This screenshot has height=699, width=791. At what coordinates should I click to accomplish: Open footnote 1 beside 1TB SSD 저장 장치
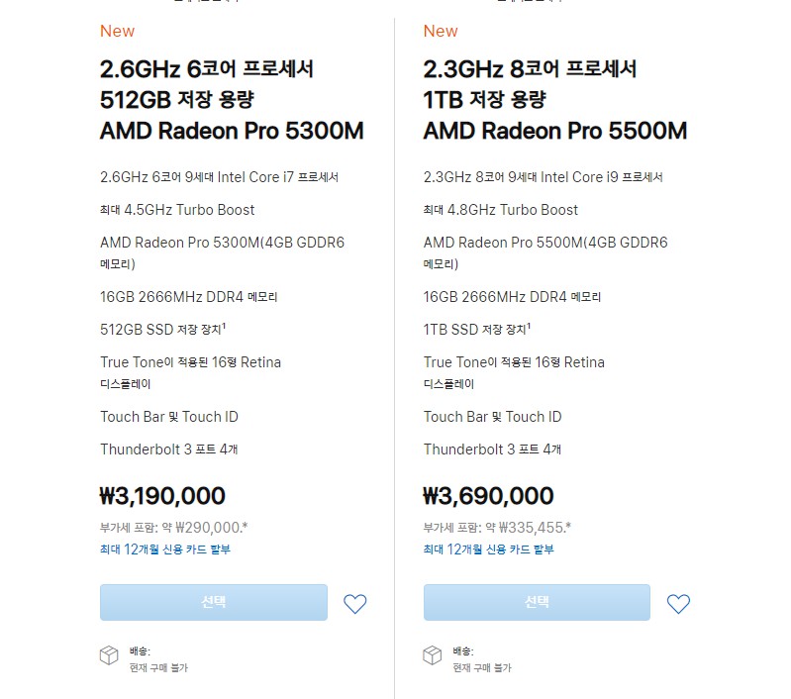click(x=529, y=326)
